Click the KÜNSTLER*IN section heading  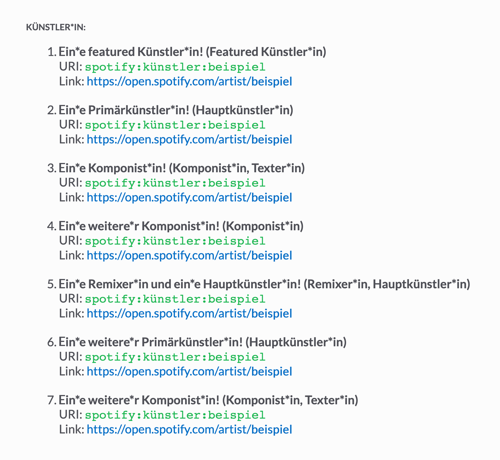tap(56, 27)
